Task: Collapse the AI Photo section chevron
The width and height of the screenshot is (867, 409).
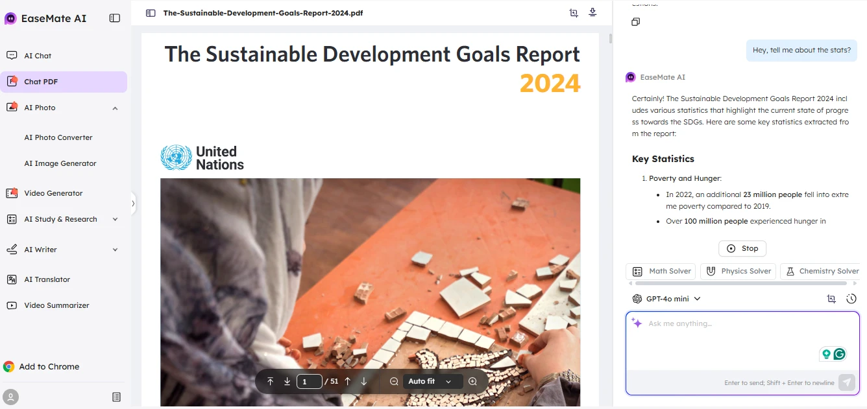Action: [x=115, y=108]
